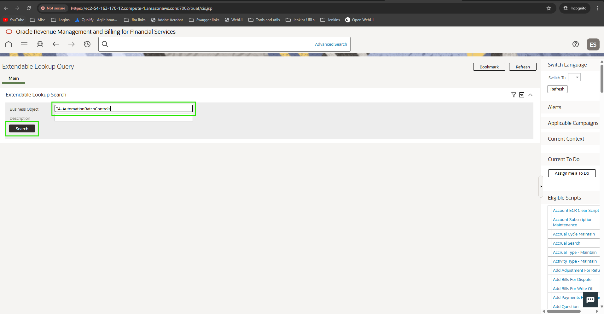Click the Description input field
Viewport: 604px width, 314px height.
tap(124, 119)
